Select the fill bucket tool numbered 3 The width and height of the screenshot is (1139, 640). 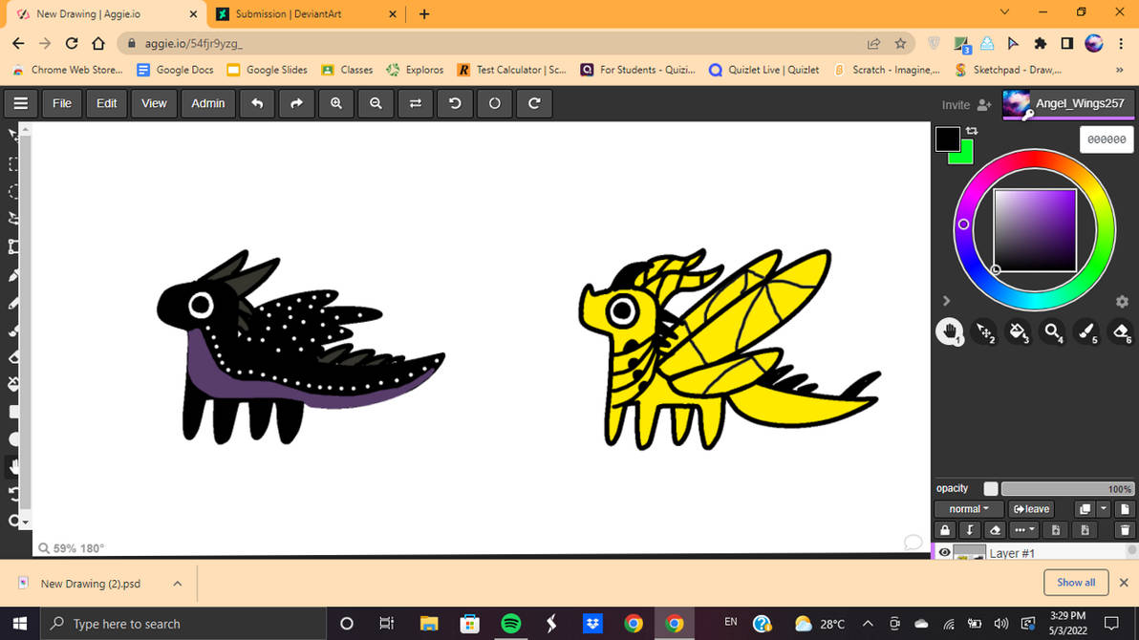click(1019, 332)
